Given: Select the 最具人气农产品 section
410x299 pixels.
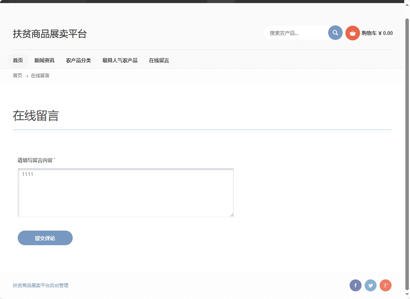Looking at the screenshot, I should tap(120, 60).
